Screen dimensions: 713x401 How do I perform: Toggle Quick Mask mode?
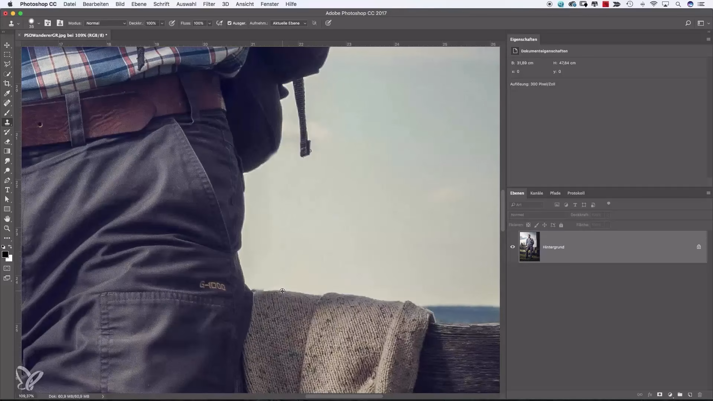(7, 268)
